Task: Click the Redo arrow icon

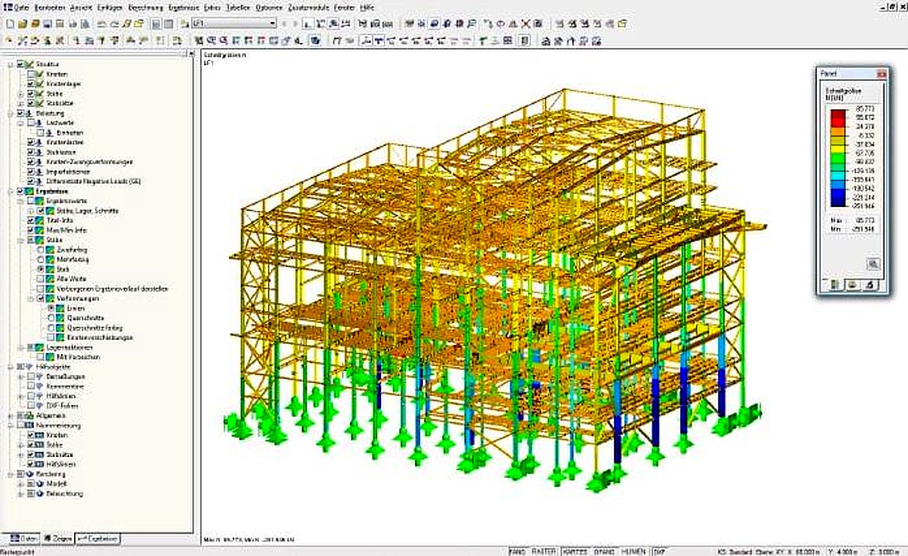Action: pos(113,24)
